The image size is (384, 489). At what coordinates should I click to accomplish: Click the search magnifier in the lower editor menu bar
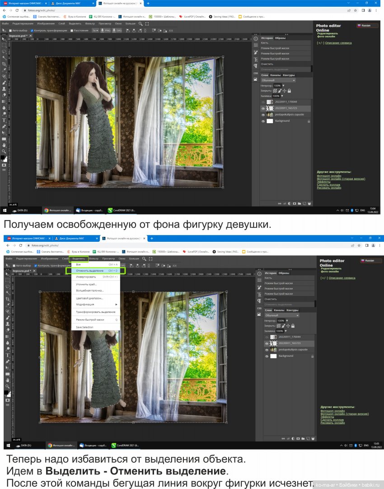click(x=145, y=259)
